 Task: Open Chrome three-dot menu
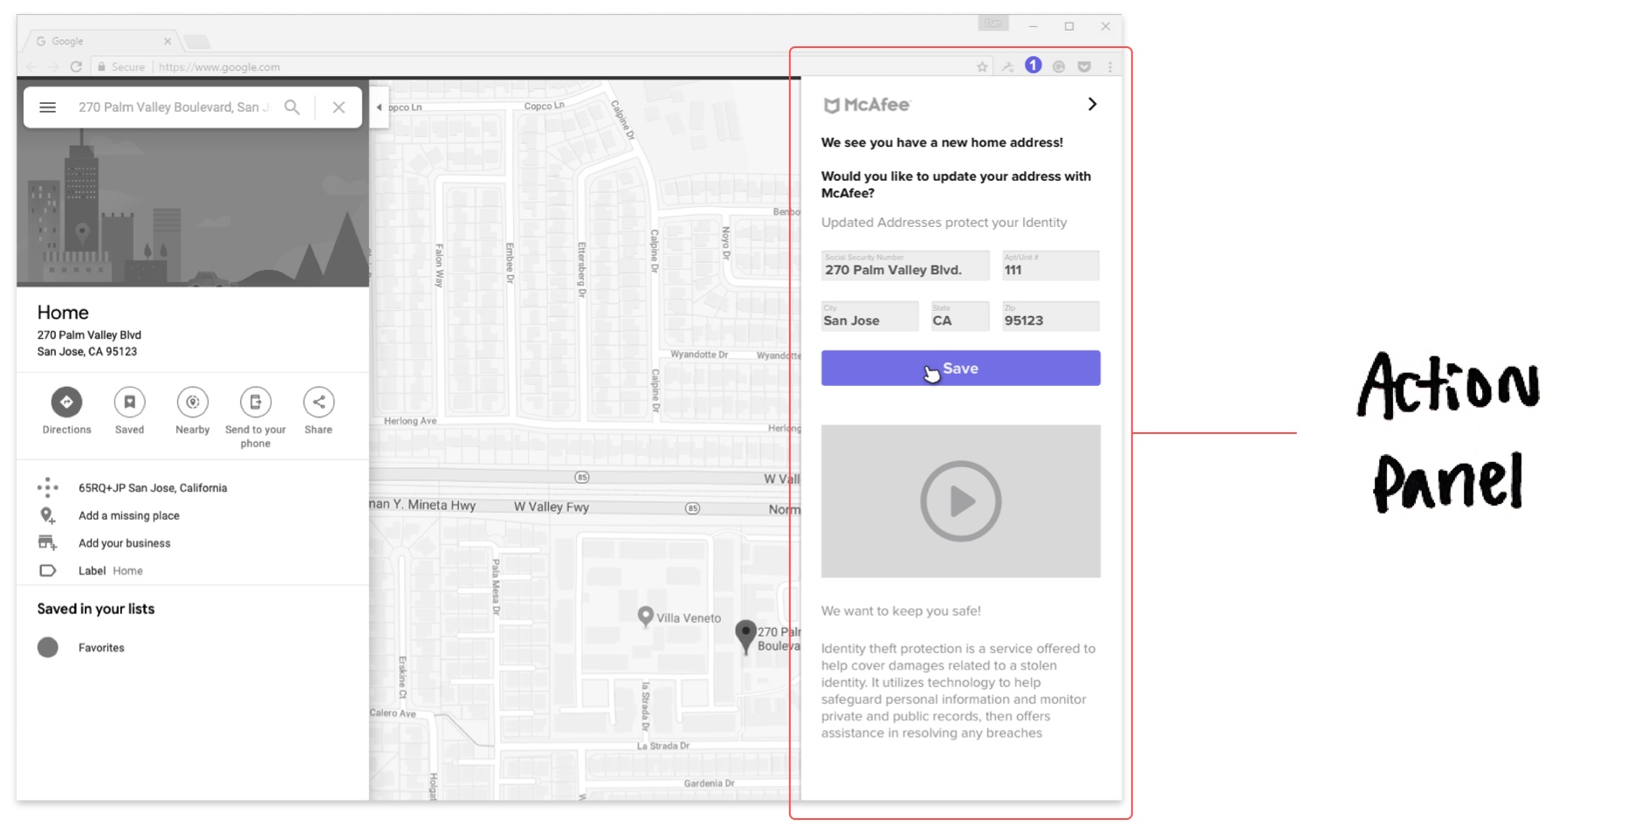(x=1110, y=67)
